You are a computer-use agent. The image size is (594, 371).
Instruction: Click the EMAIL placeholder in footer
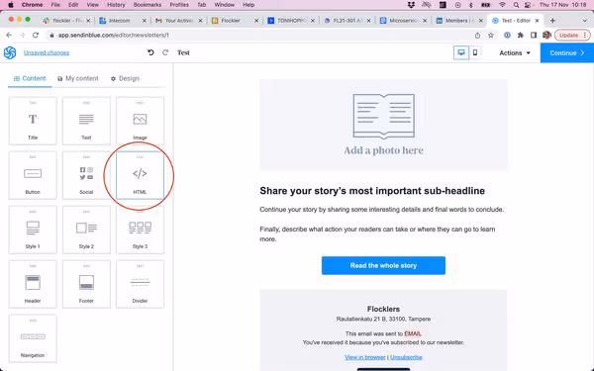coord(413,333)
